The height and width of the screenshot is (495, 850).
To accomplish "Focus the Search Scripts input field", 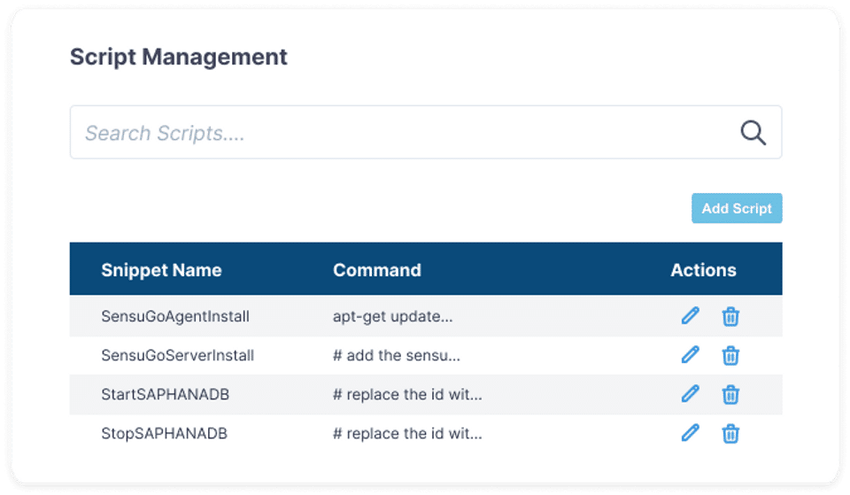I will coord(398,133).
